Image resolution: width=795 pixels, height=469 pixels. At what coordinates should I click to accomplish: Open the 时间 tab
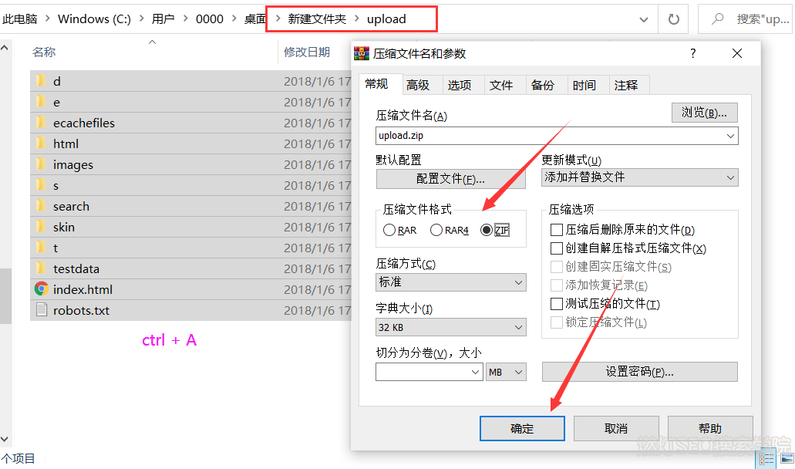584,85
